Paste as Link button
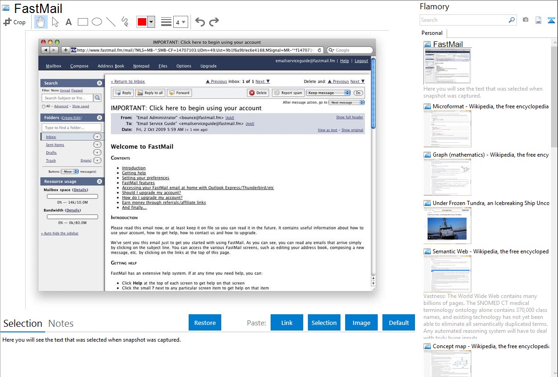This screenshot has height=377, width=558. click(x=287, y=323)
